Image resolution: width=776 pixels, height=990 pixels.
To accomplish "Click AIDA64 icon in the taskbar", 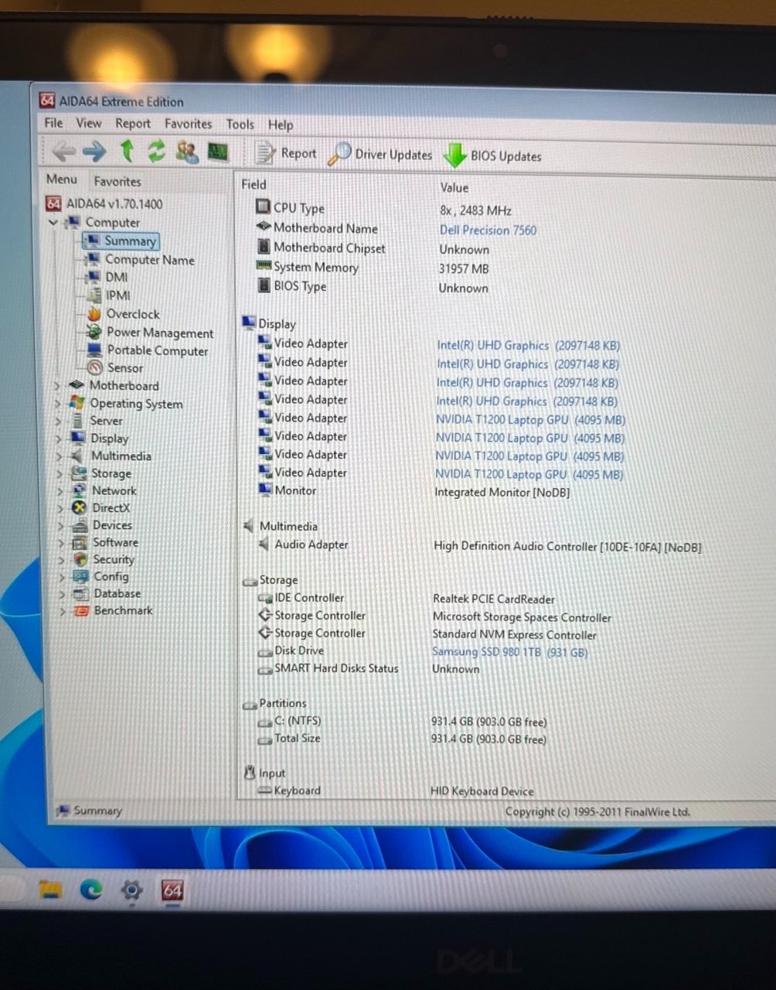I will (172, 891).
